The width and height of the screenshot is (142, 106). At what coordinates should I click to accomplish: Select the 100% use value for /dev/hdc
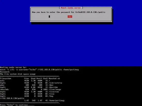[45, 90]
